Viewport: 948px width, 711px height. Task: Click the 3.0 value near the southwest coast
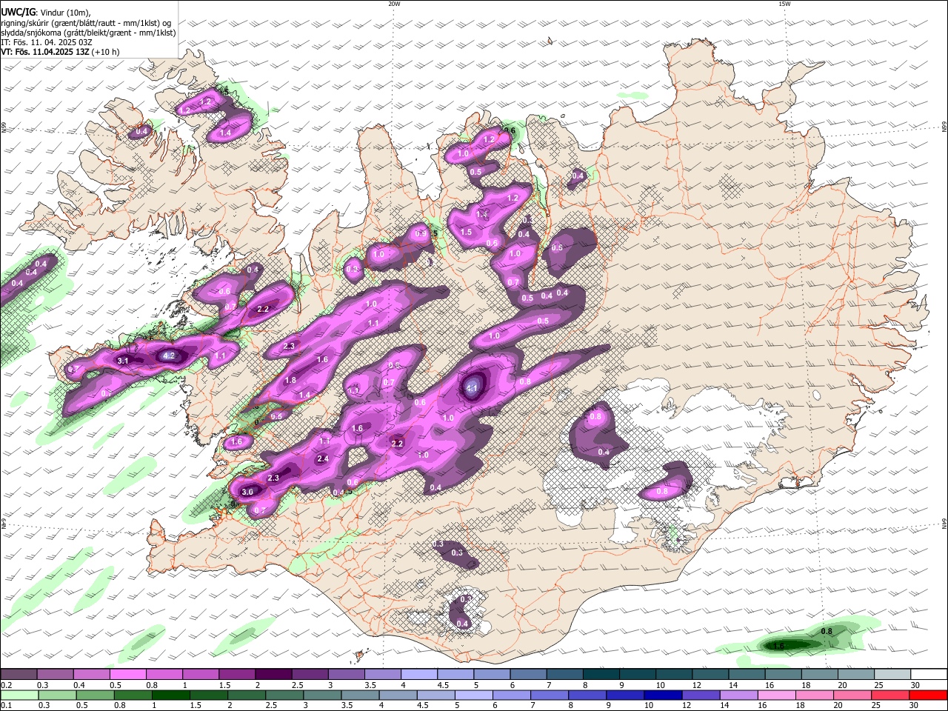click(x=247, y=492)
